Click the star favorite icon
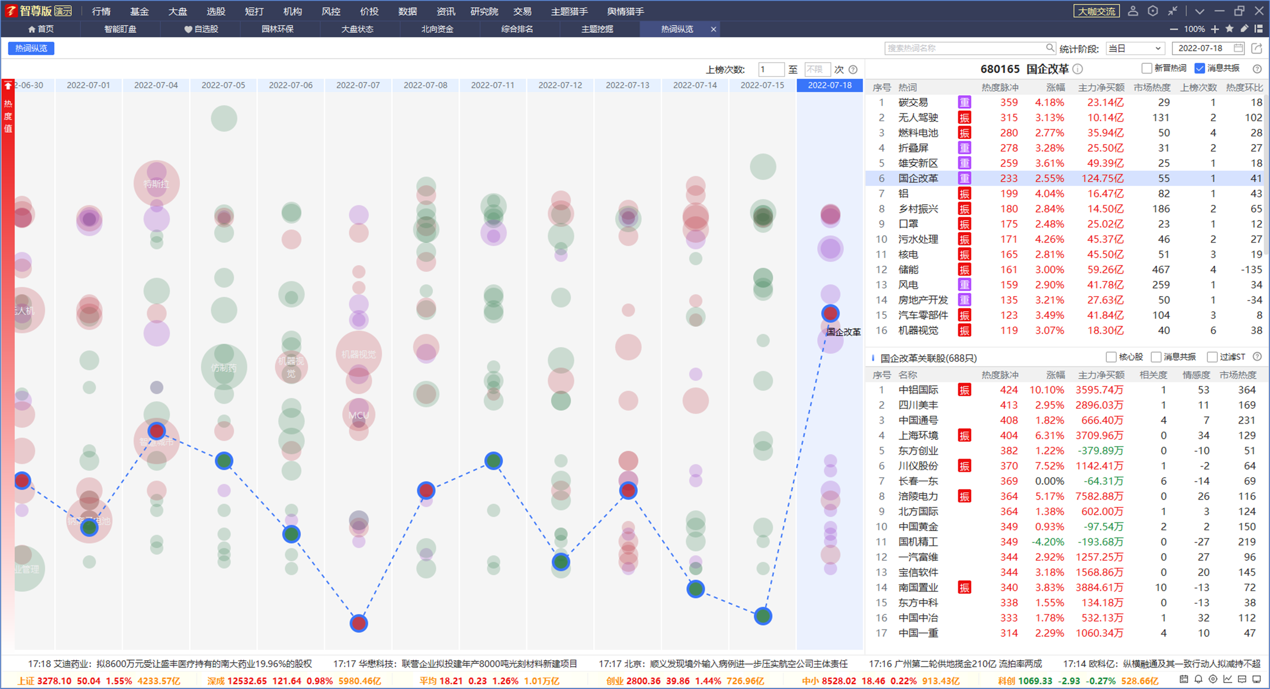Image resolution: width=1270 pixels, height=689 pixels. [x=1229, y=29]
